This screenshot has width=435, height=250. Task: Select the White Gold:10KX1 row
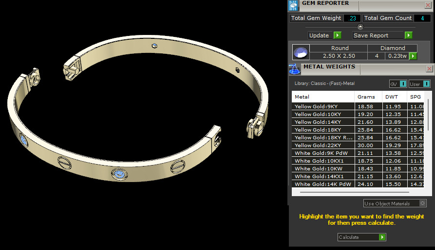pyautogui.click(x=358, y=161)
